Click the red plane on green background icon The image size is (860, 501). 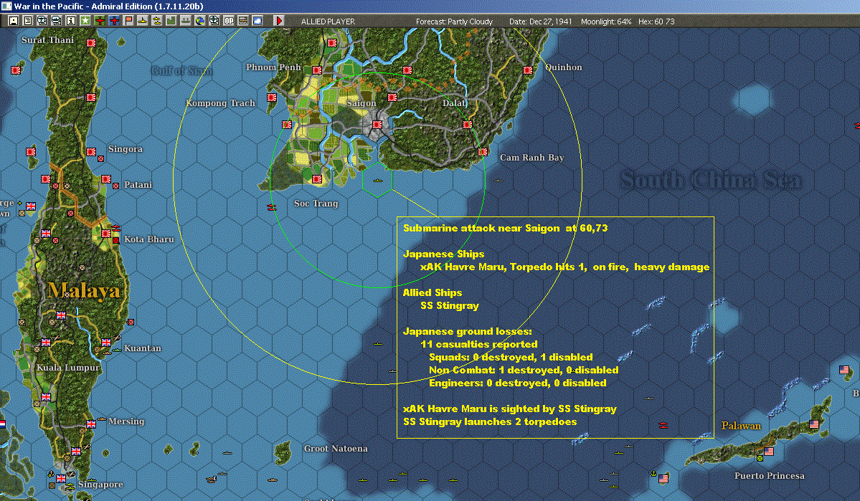click(x=100, y=21)
